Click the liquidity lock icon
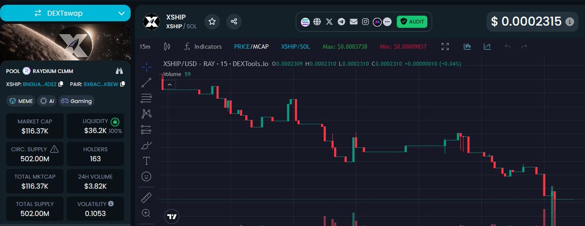Screen dimensions: 585x226 pos(115,122)
